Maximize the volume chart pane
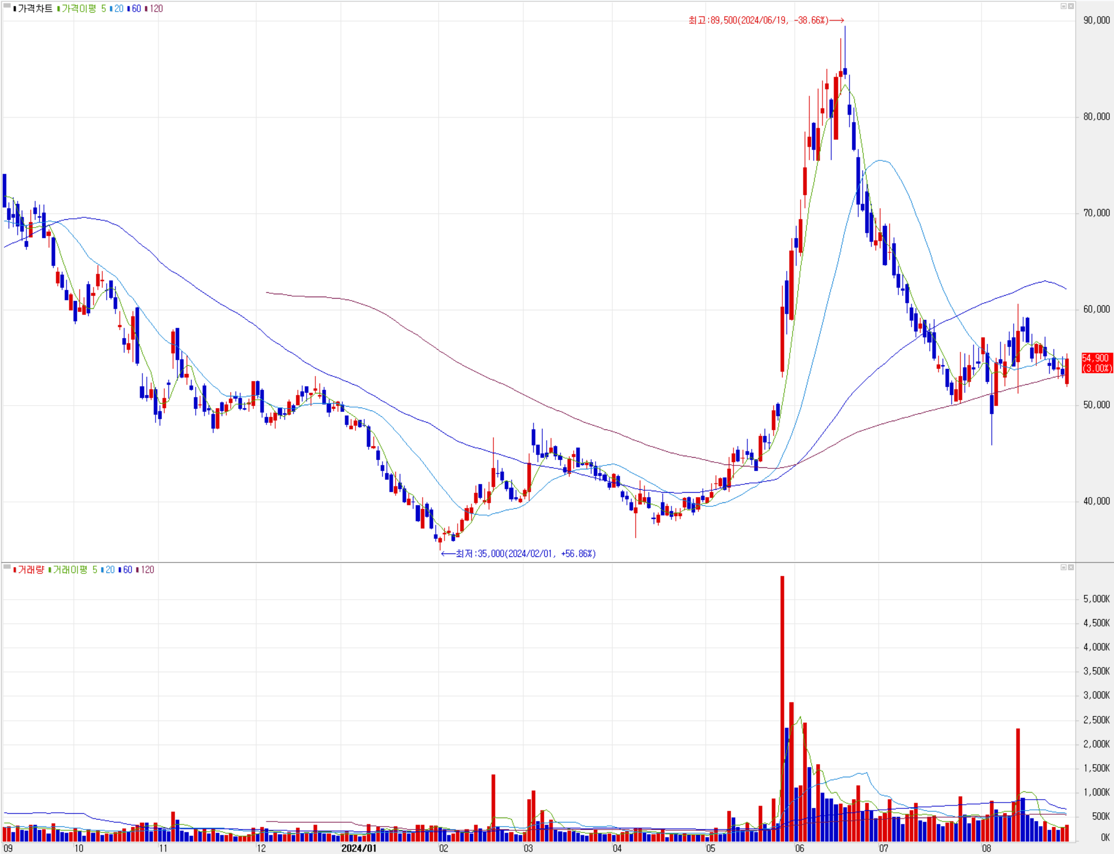This screenshot has width=1114, height=854. click(x=1063, y=567)
